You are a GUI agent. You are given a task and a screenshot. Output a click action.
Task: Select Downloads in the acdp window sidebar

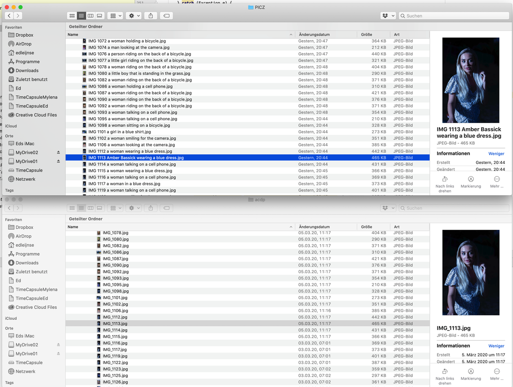pos(27,263)
